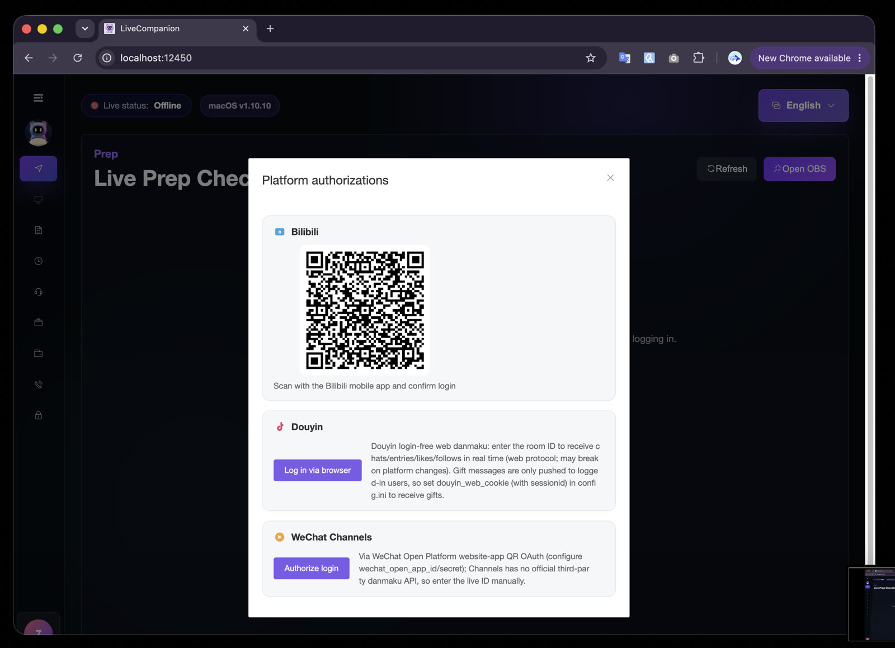895x648 pixels.
Task: Open the headset icon in sidebar
Action: 38,292
